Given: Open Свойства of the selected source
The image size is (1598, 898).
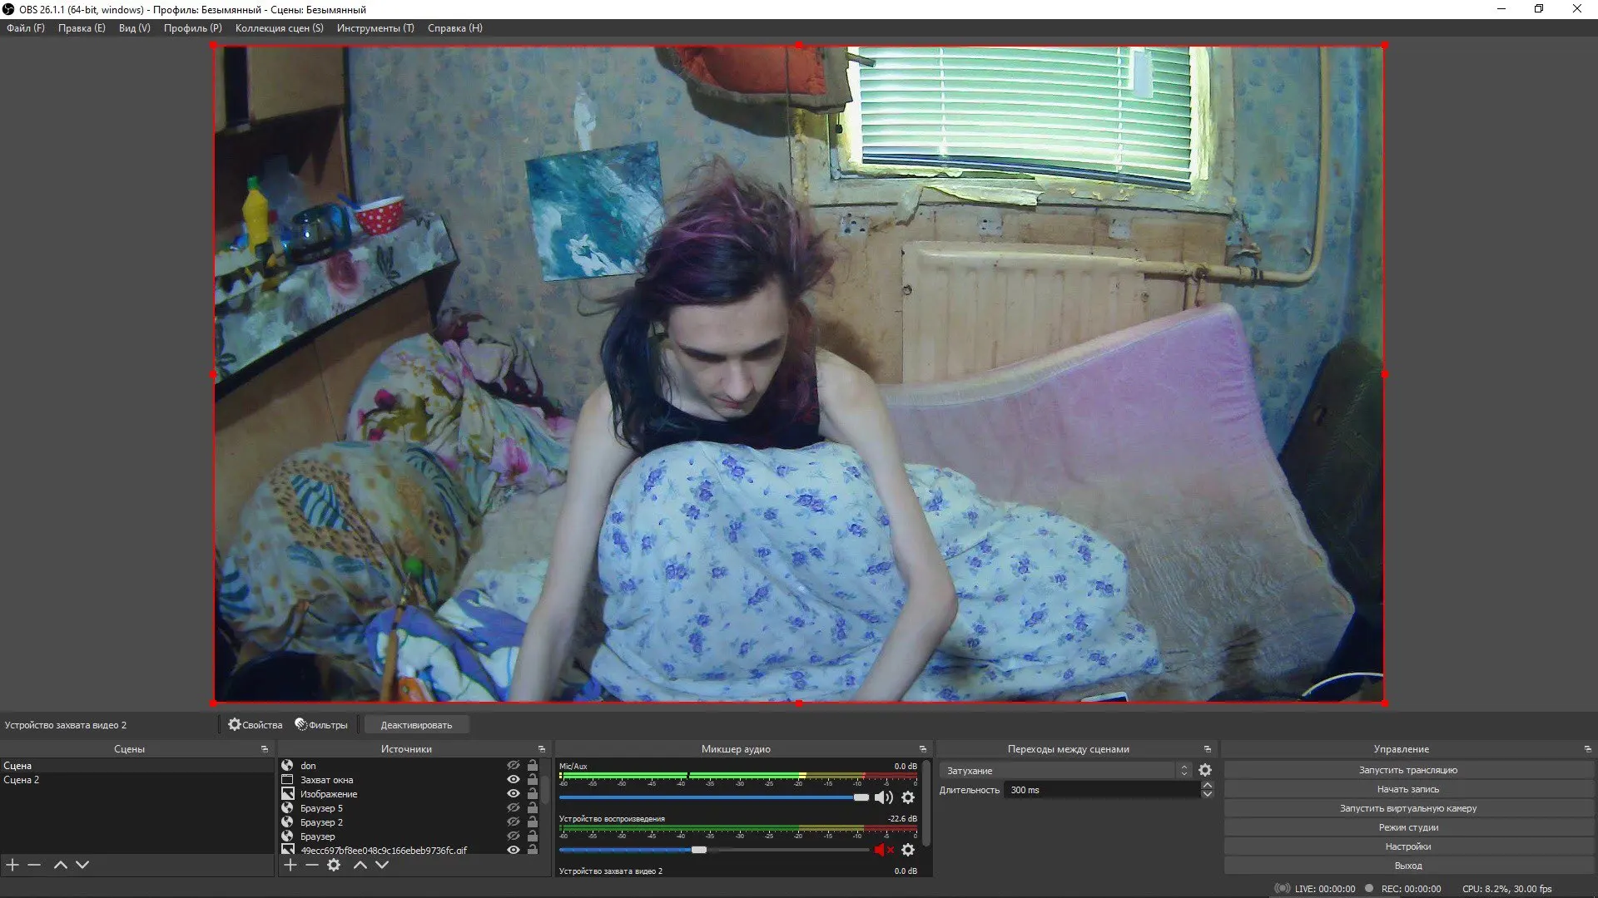Looking at the screenshot, I should click(256, 725).
